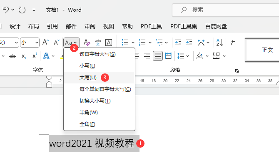Click Decrease Indent icon
The image size is (279, 166).
(x=178, y=43)
